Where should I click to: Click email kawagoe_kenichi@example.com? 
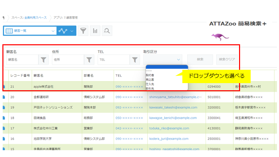pos(173,118)
